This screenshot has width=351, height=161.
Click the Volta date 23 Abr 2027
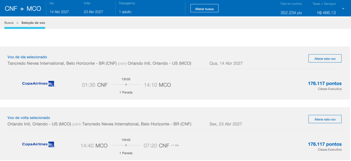click(x=93, y=12)
